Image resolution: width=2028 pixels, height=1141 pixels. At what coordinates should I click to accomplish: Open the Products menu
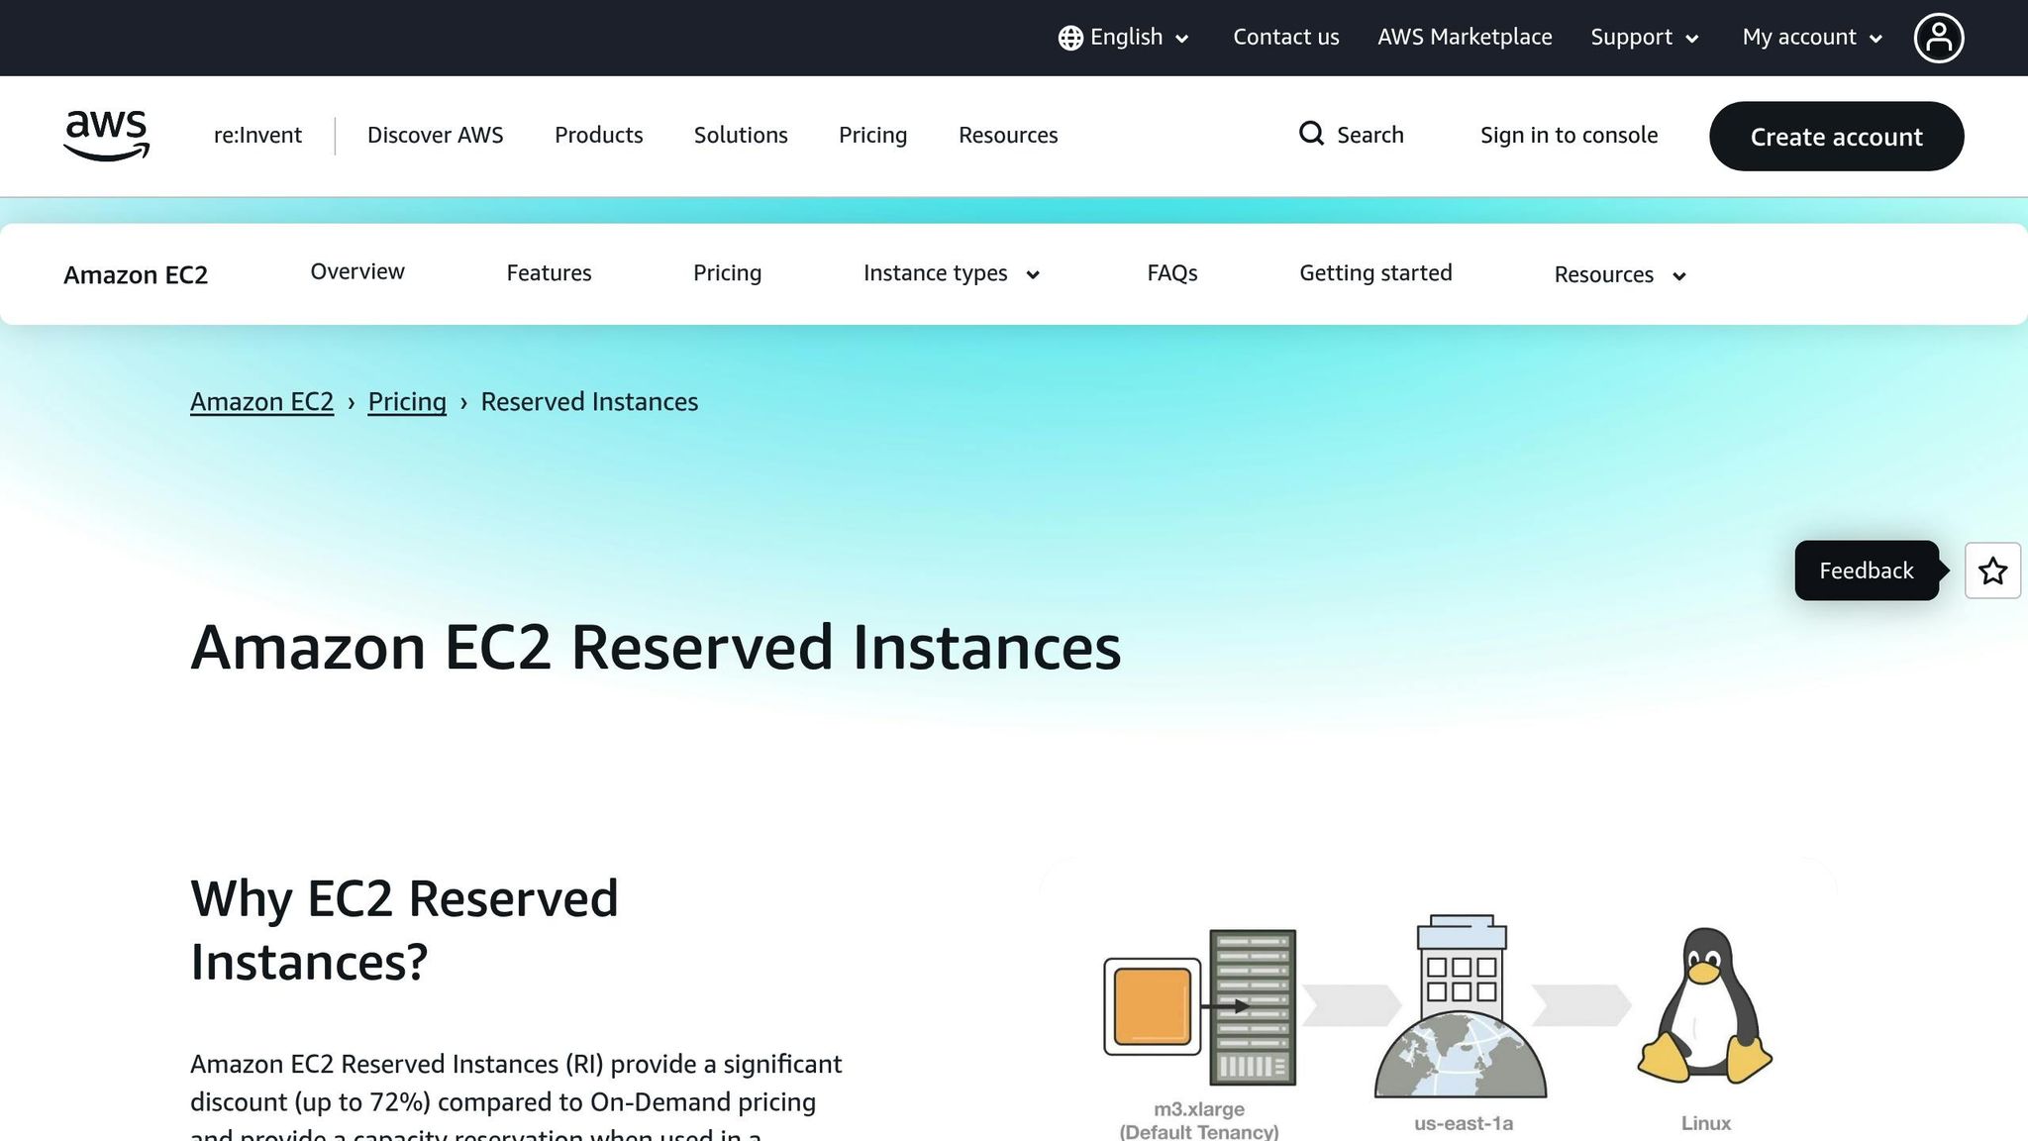(598, 136)
